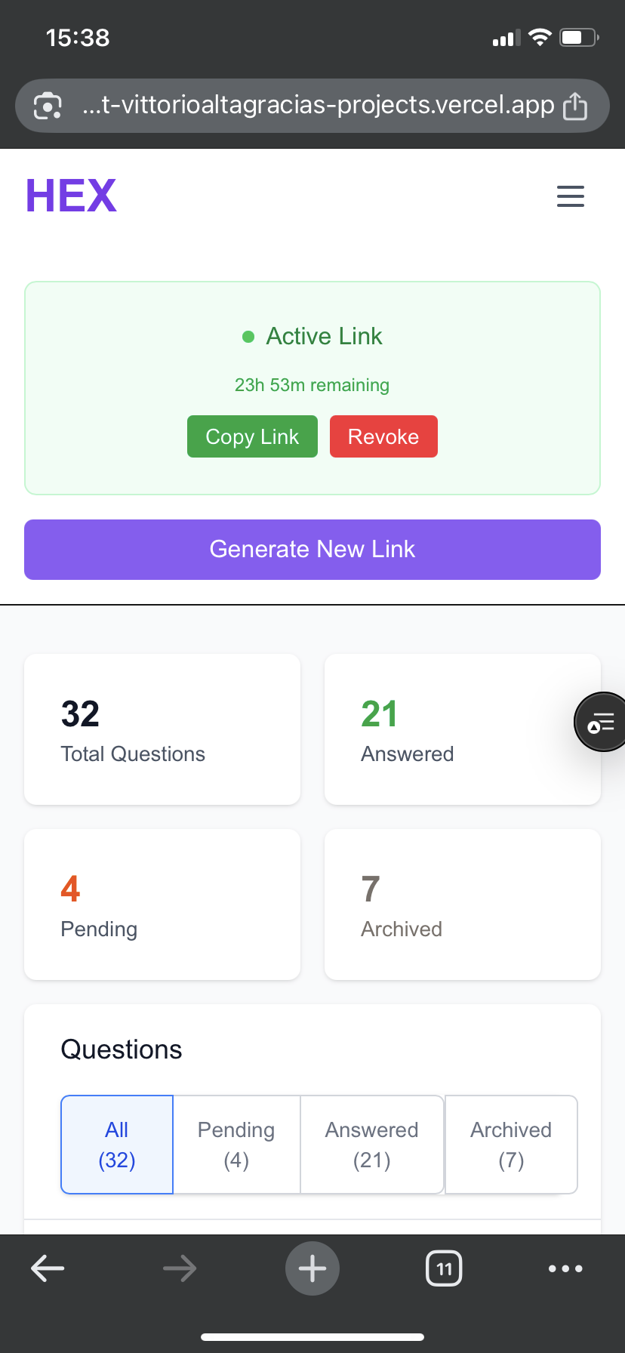Generate a new link
The width and height of the screenshot is (625, 1353).
tap(312, 550)
